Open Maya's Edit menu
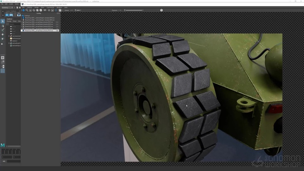Image resolution: width=304 pixels, height=171 pixels. click(x=6, y=4)
